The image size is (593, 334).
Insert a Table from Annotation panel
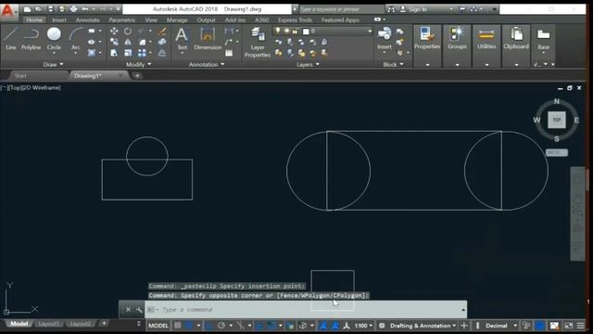(229, 53)
